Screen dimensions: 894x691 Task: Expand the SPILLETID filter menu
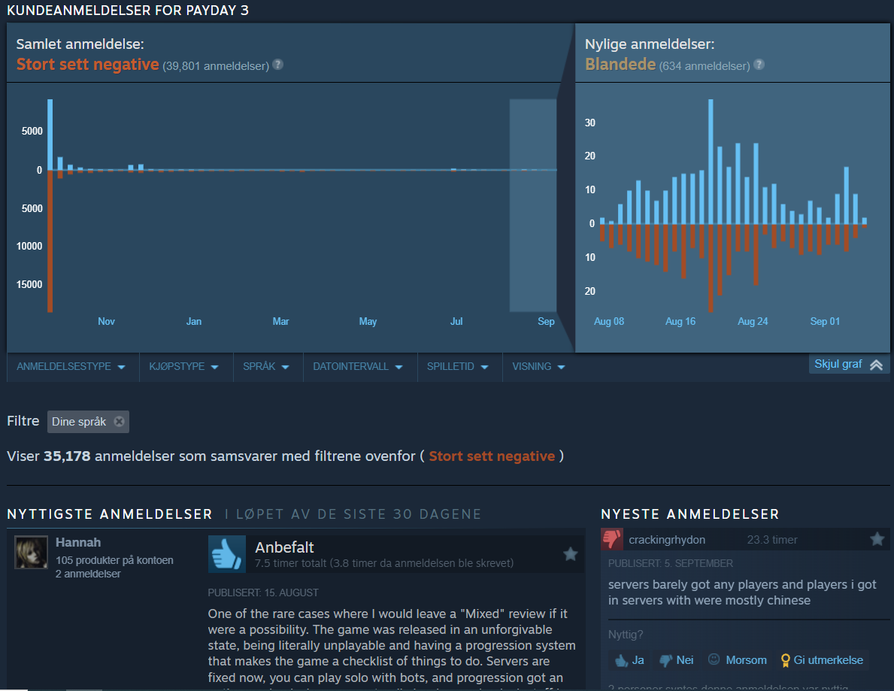coord(457,367)
